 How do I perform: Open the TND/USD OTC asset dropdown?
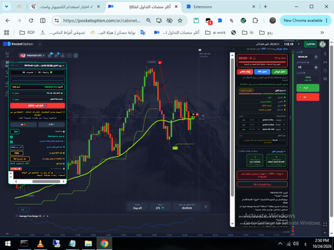click(x=32, y=55)
